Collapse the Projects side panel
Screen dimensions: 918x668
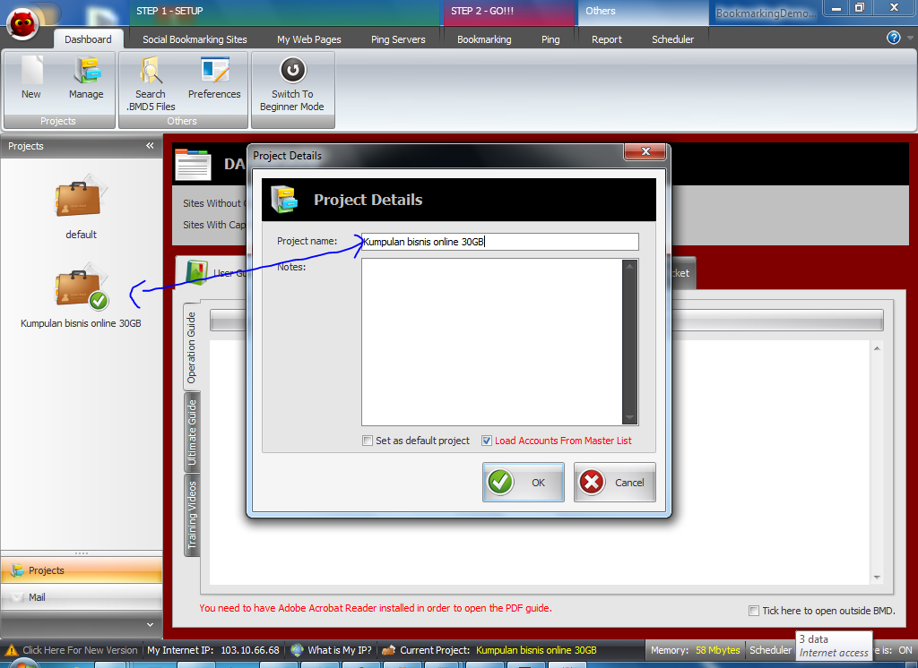[150, 146]
